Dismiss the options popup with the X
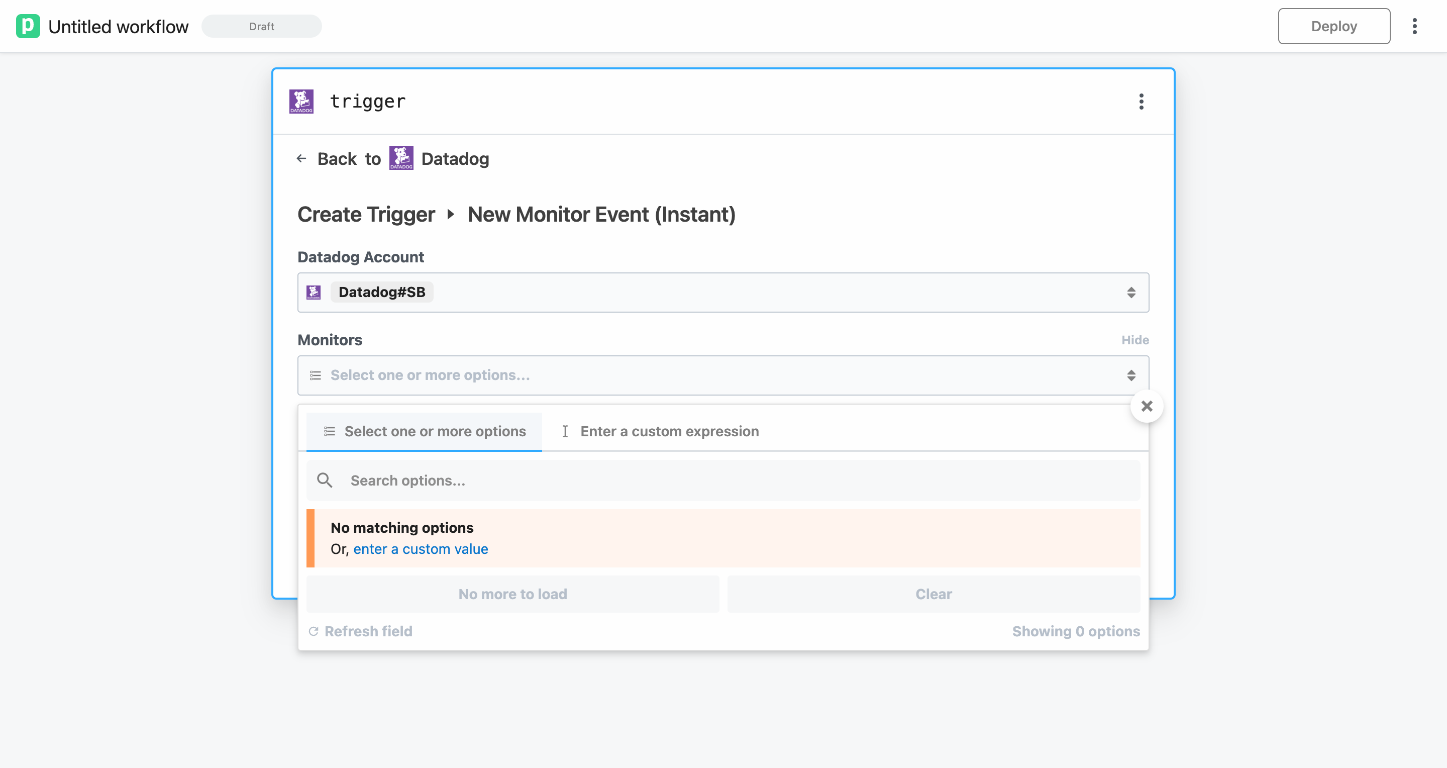 click(1147, 406)
